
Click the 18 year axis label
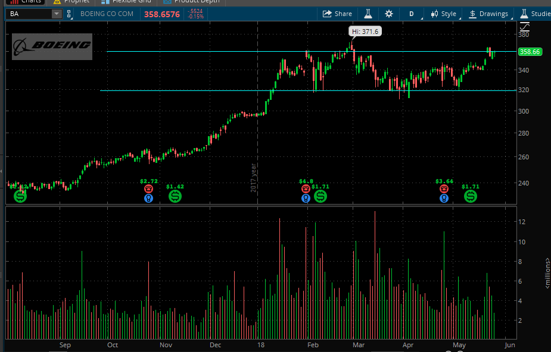[261, 345]
